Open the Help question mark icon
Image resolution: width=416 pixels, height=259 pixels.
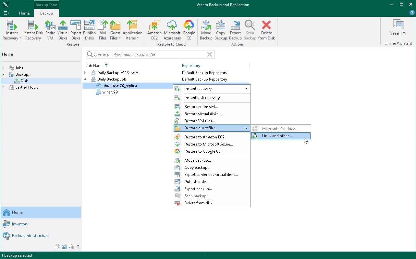(x=412, y=13)
